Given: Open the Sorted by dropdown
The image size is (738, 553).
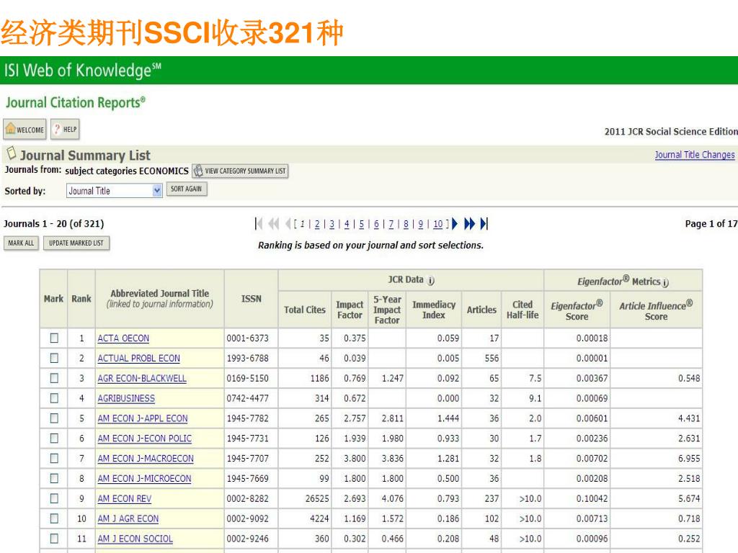Looking at the screenshot, I should 115,190.
